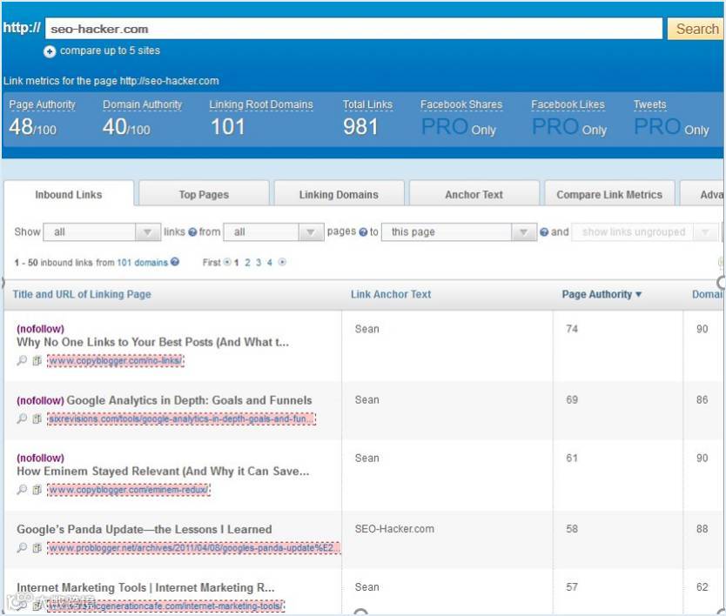The width and height of the screenshot is (726, 616).
Task: Click the '101 domains' link
Action: coord(142,263)
